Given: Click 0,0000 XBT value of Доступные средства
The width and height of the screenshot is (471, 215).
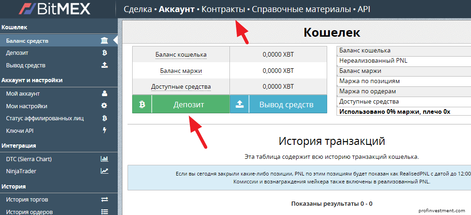Looking at the screenshot, I should click(278, 87).
